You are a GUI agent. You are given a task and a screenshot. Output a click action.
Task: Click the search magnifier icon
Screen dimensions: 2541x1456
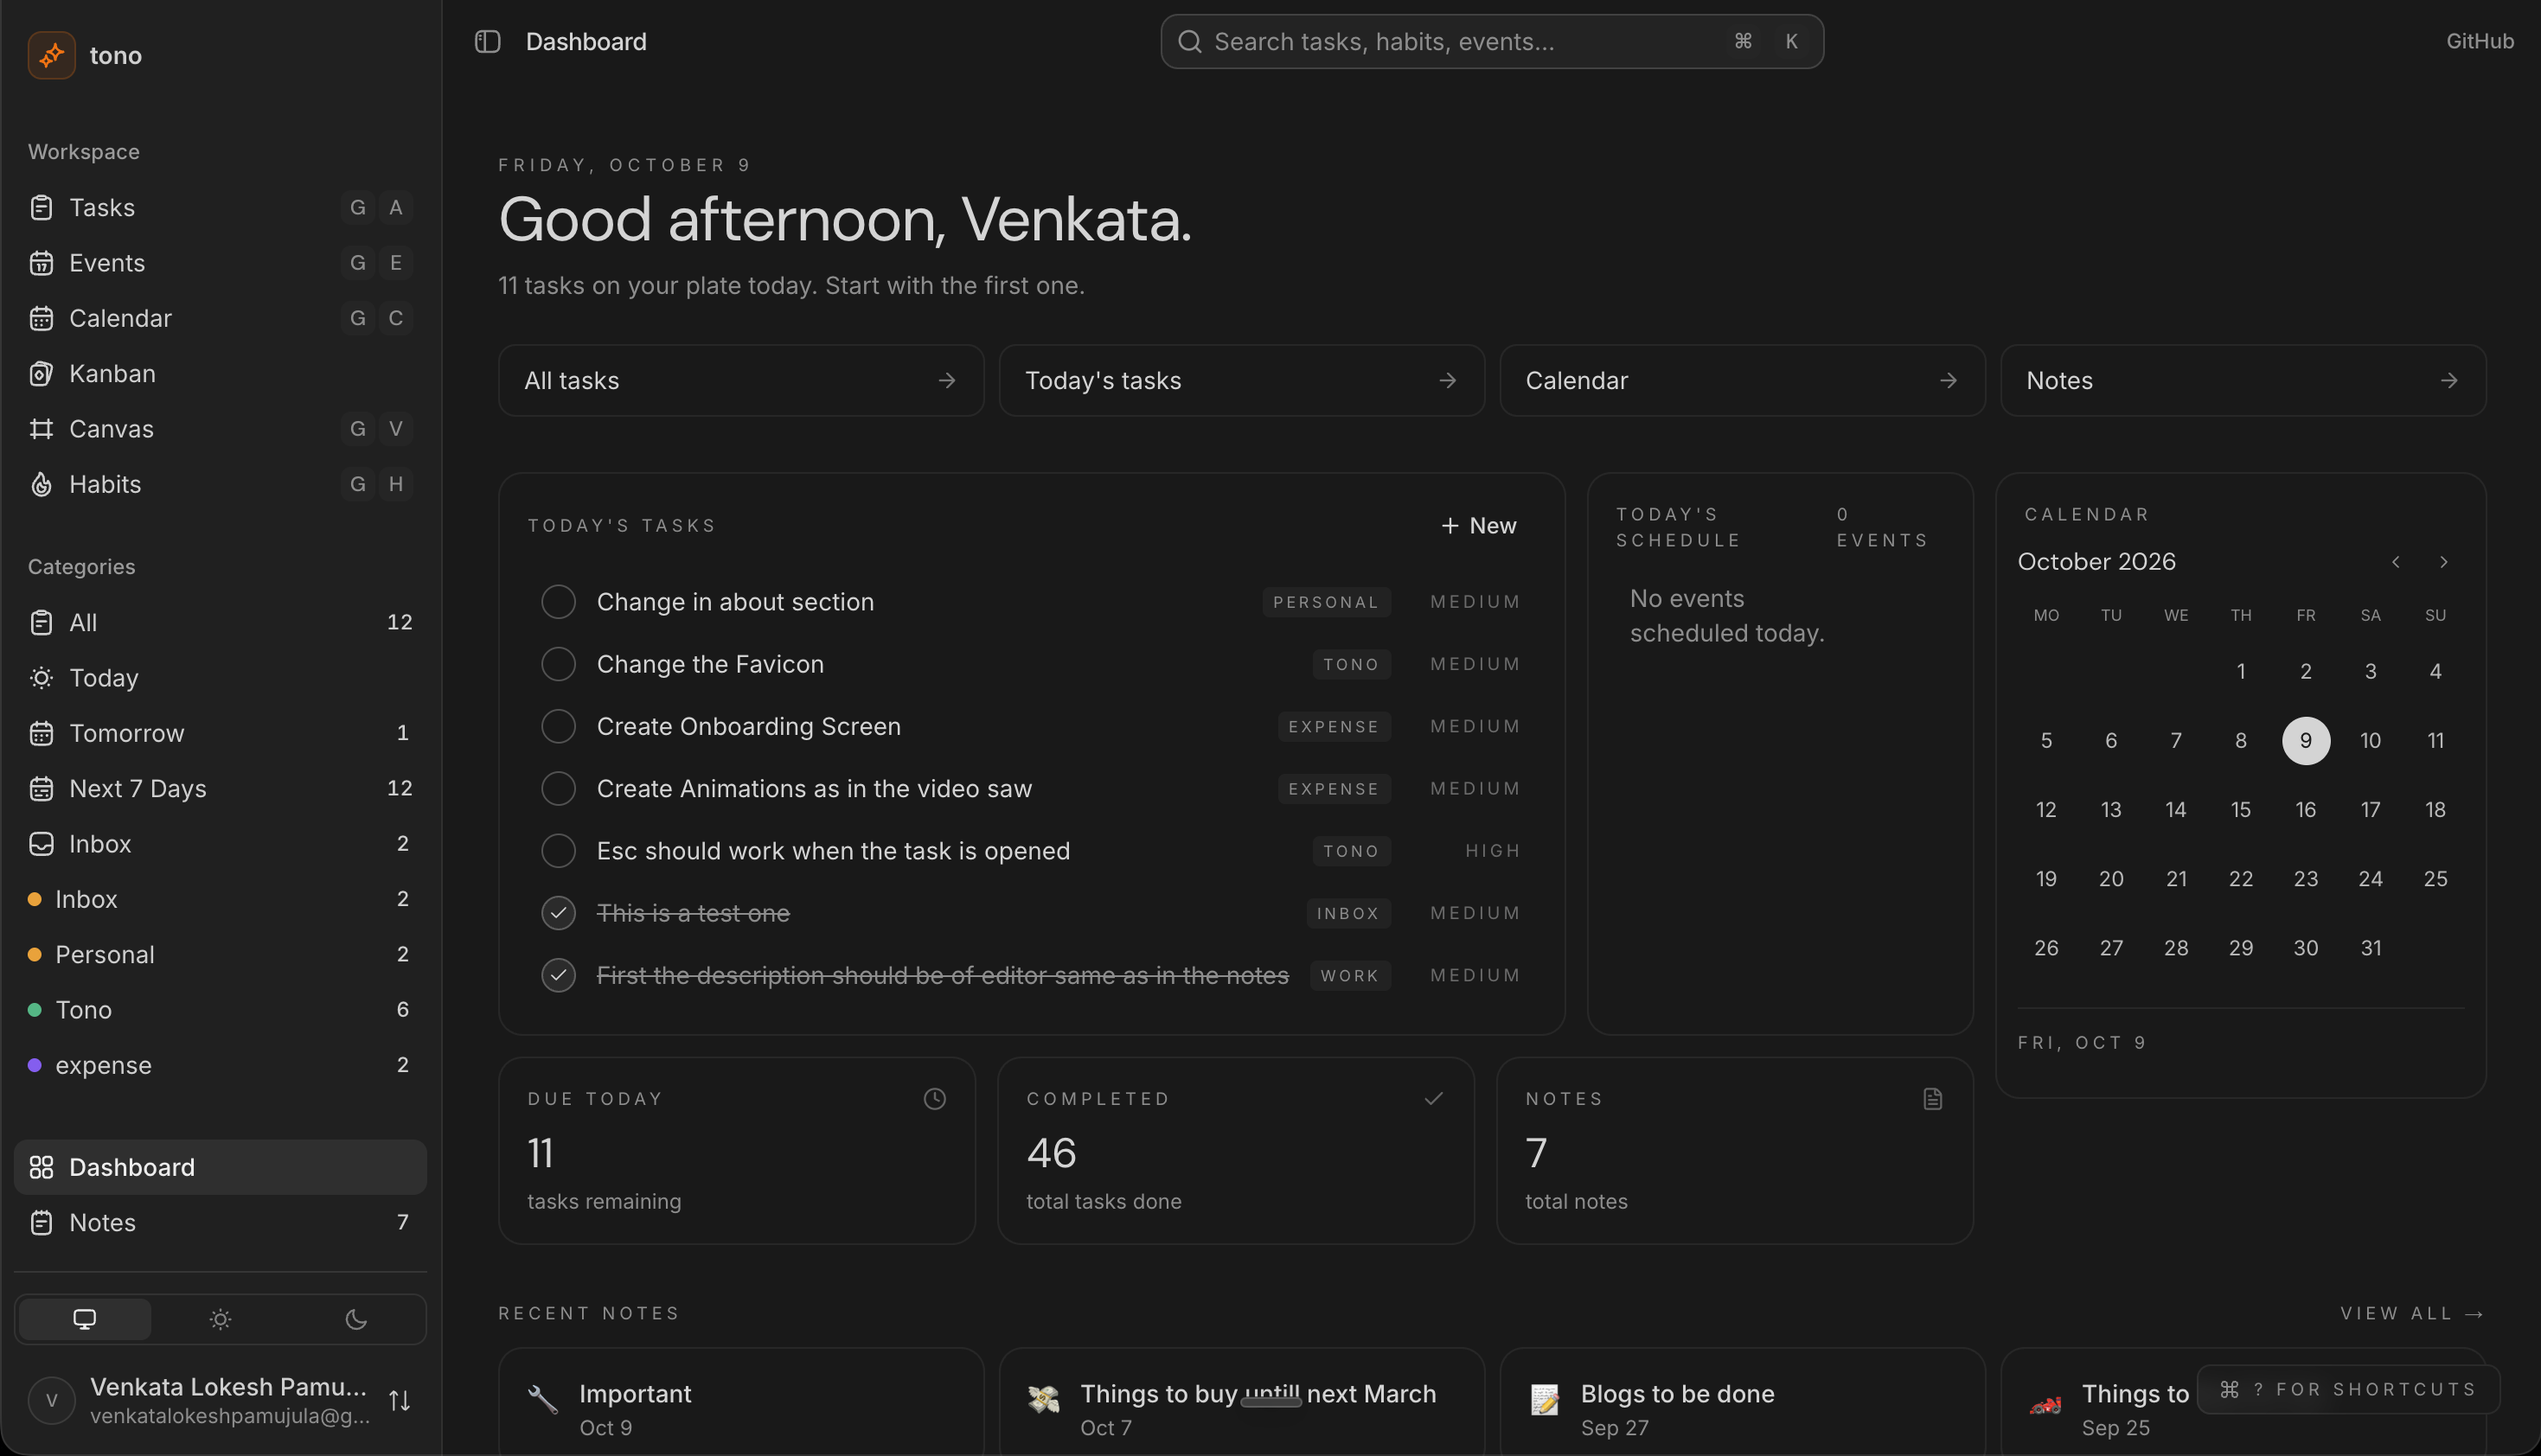(x=1189, y=41)
